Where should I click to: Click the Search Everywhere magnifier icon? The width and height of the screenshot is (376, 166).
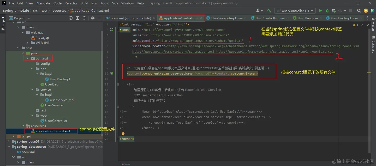click(359, 11)
